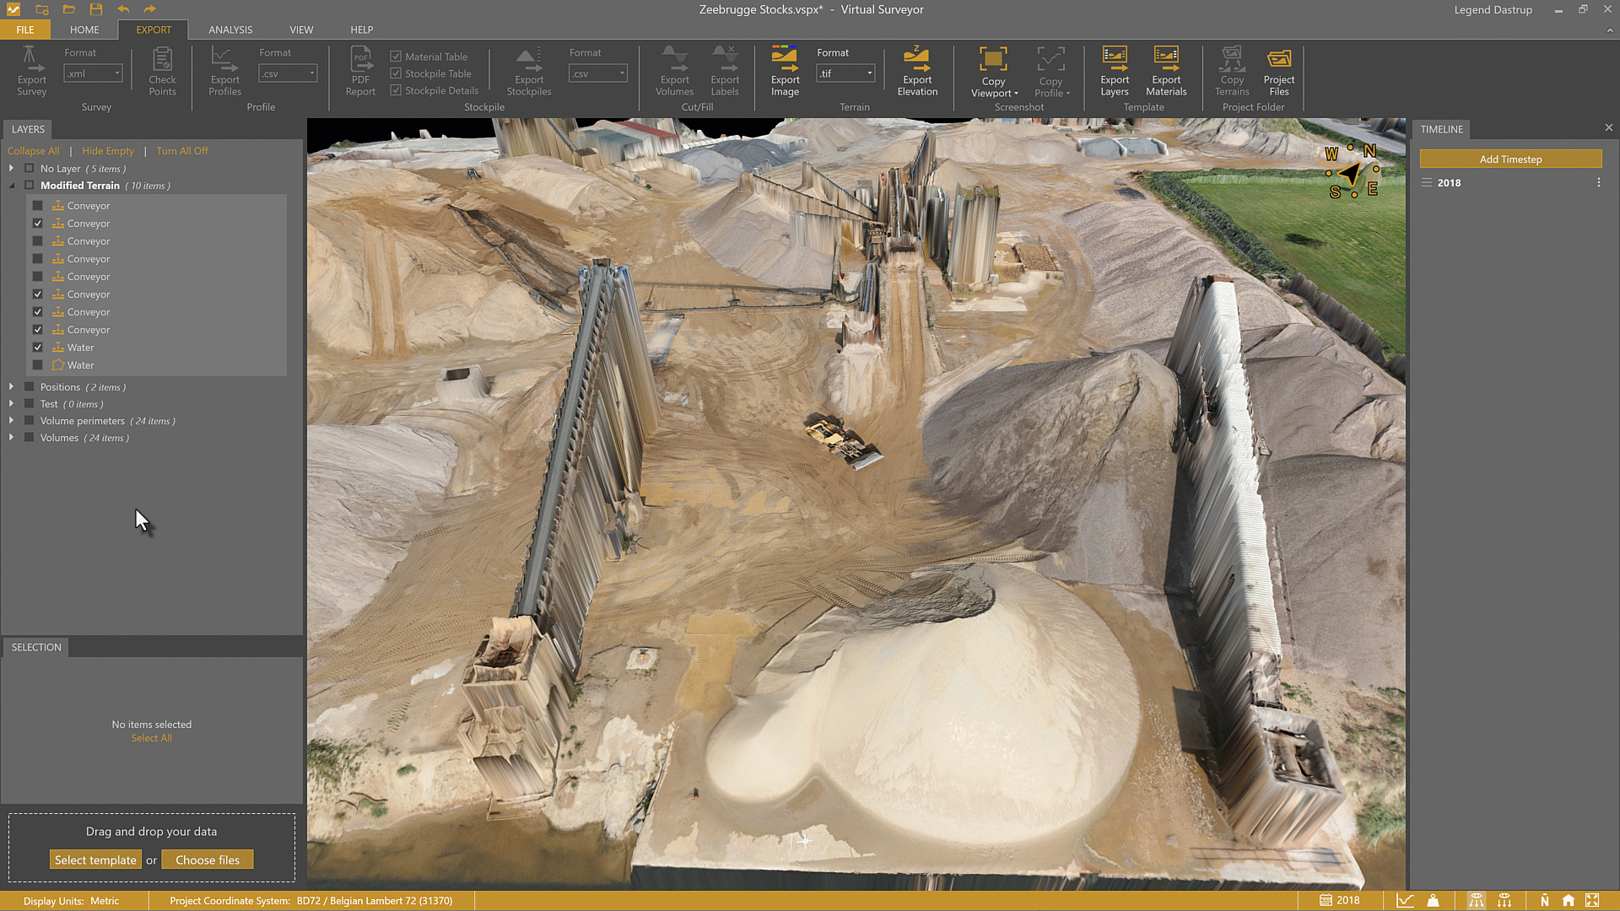
Task: Click the save icon in title bar
Action: click(x=95, y=9)
